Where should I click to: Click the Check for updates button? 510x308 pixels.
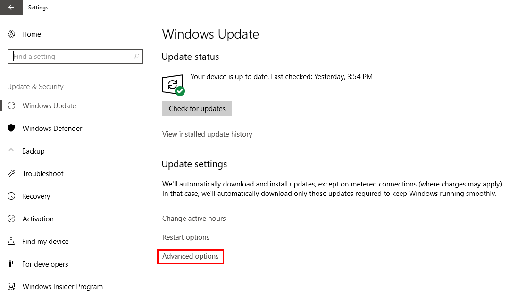[197, 108]
